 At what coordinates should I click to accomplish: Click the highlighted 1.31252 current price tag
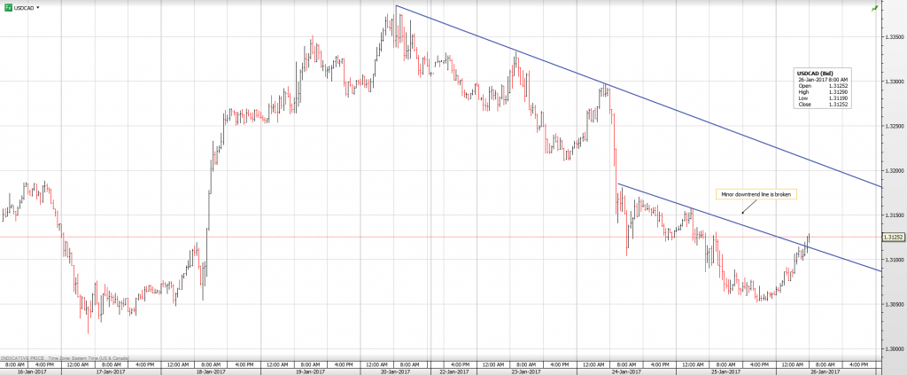pyautogui.click(x=894, y=238)
